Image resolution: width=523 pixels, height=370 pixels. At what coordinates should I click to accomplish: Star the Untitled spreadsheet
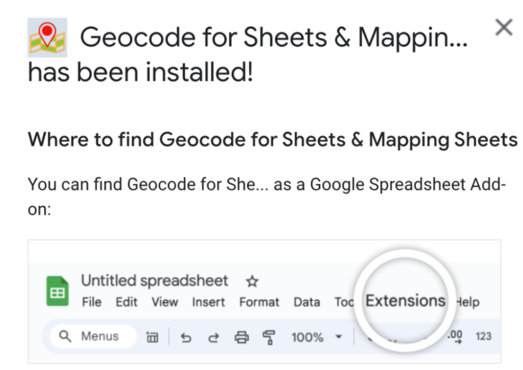[252, 281]
